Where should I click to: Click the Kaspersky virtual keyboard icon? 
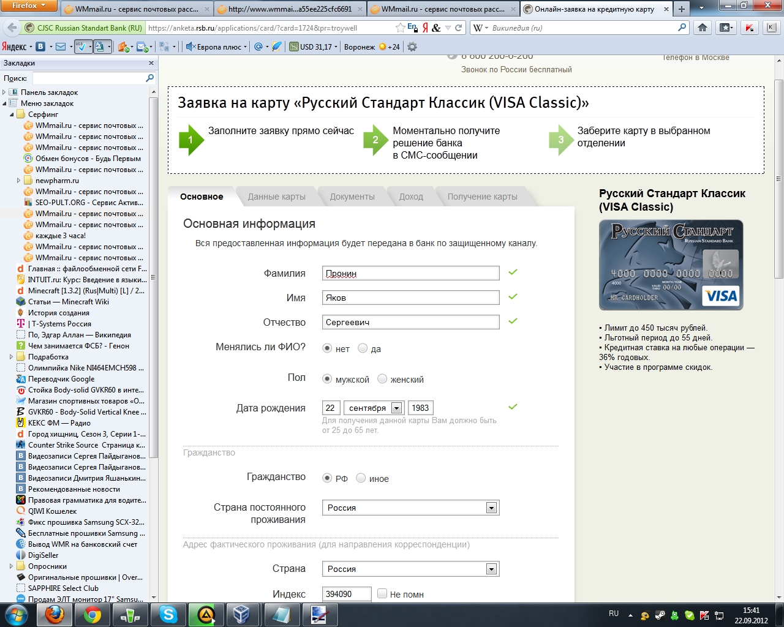[x=771, y=28]
